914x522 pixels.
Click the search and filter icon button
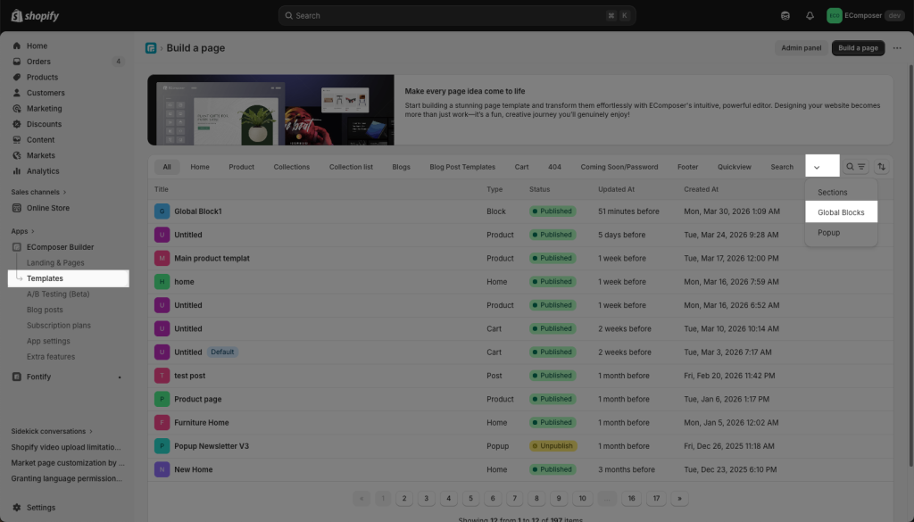856,167
